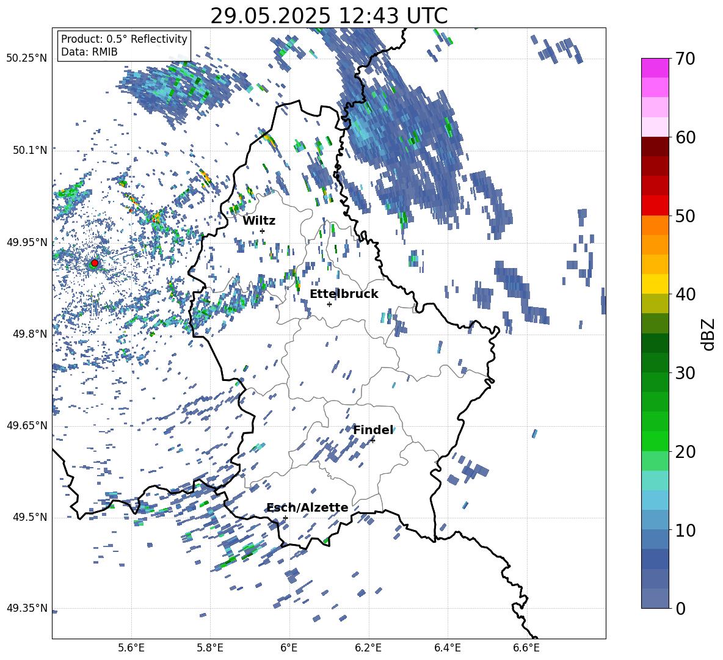Click the 5.8°E longitude label
723x660 pixels.
click(x=210, y=648)
